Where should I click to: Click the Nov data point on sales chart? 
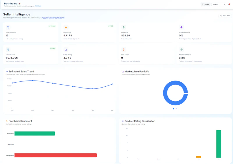coord(33,81)
